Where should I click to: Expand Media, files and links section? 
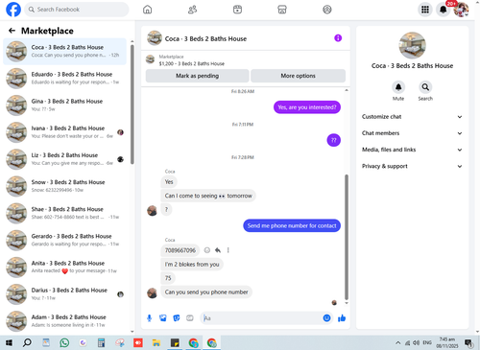pos(412,150)
